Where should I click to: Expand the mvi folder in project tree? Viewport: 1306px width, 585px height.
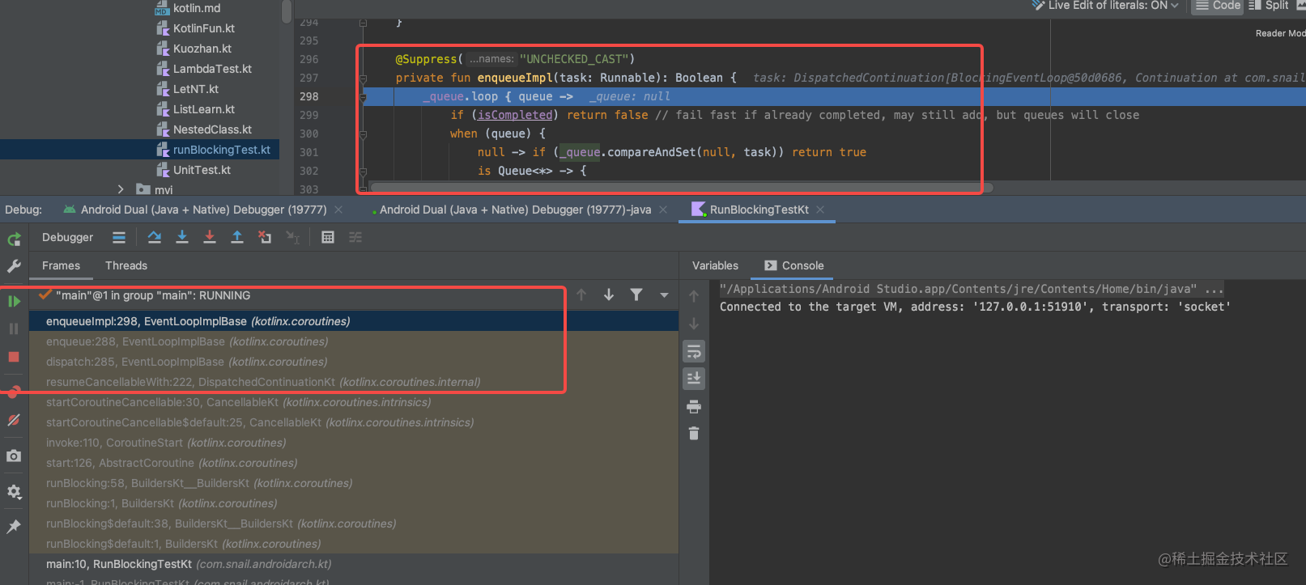click(121, 189)
